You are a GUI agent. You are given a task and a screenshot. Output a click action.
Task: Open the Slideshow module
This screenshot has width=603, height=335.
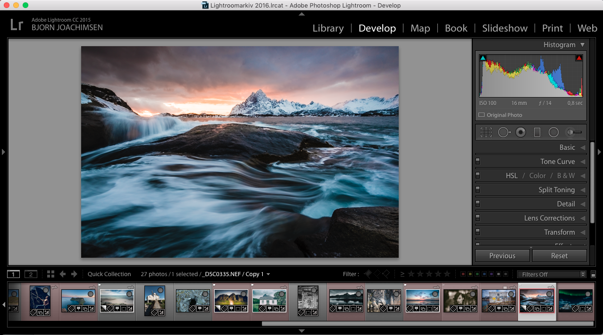pos(504,28)
